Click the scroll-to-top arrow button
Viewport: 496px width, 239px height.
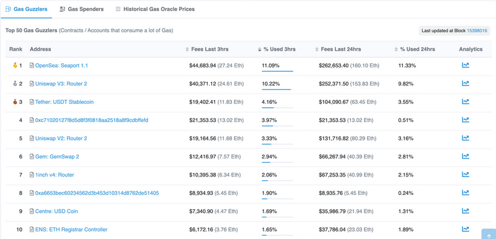click(489, 234)
